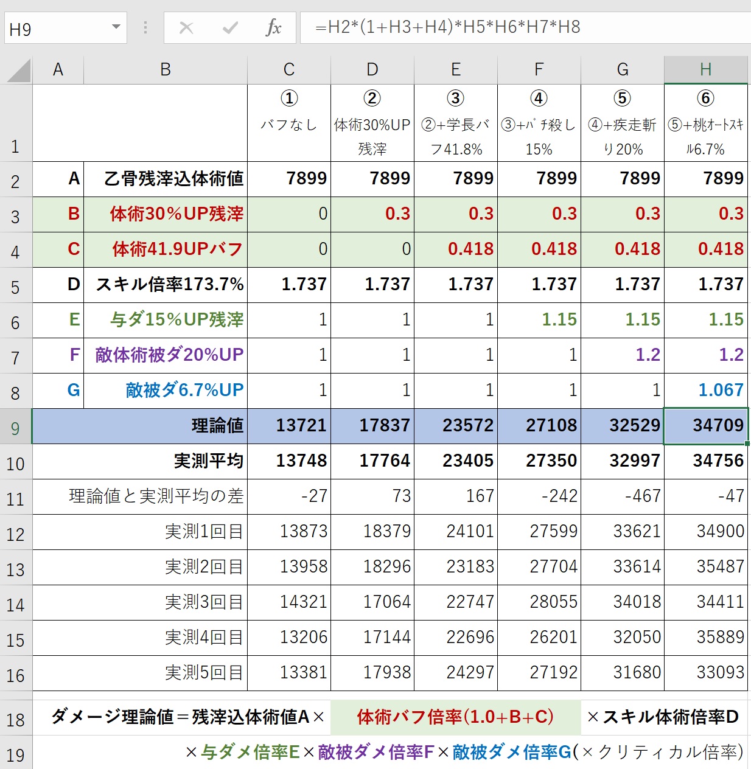751x769 pixels.
Task: Click cell H8 showing 1.067
Action: pyautogui.click(x=705, y=391)
